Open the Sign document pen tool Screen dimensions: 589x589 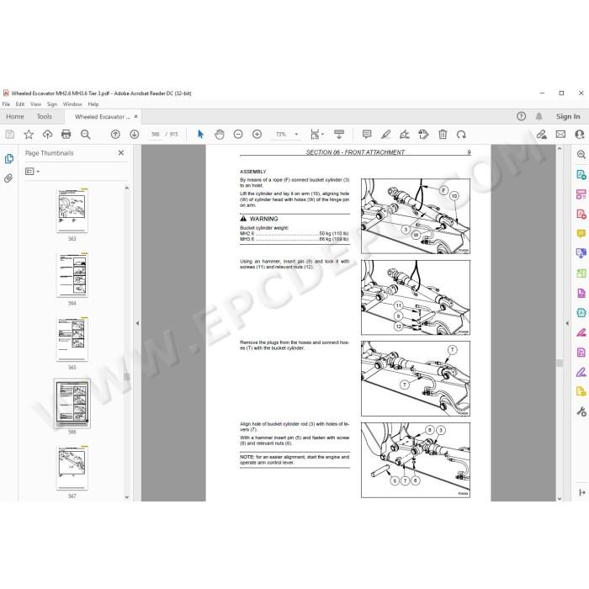pyautogui.click(x=405, y=135)
